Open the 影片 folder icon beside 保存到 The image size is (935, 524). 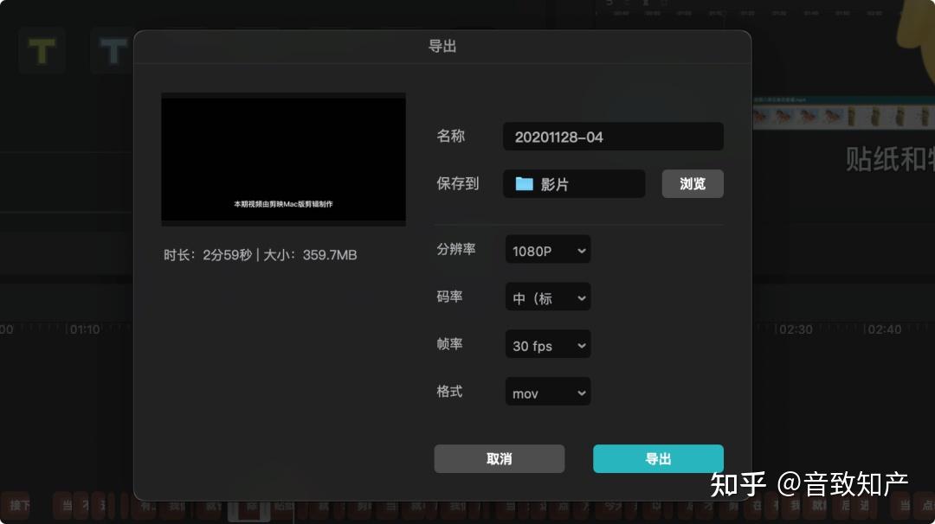[522, 183]
